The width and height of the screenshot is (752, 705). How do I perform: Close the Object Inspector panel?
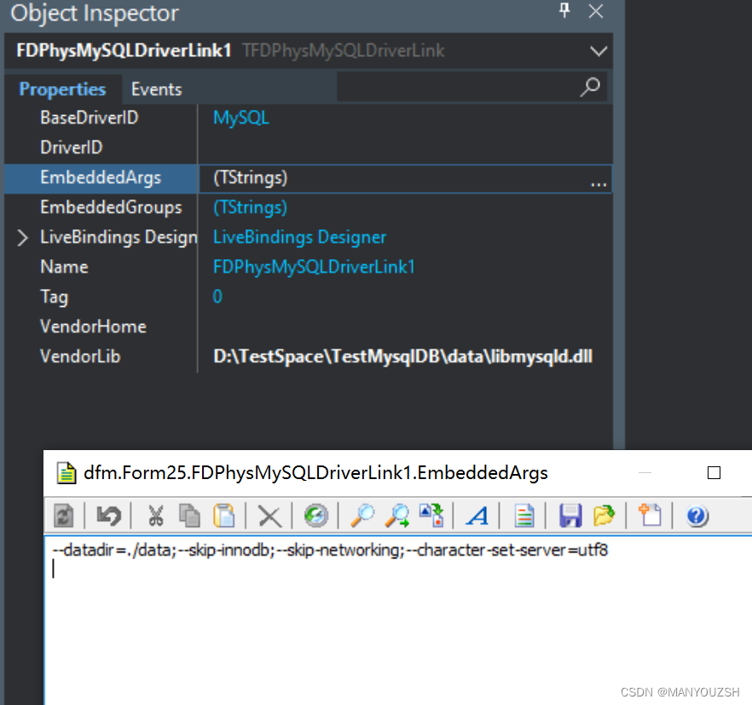[596, 10]
